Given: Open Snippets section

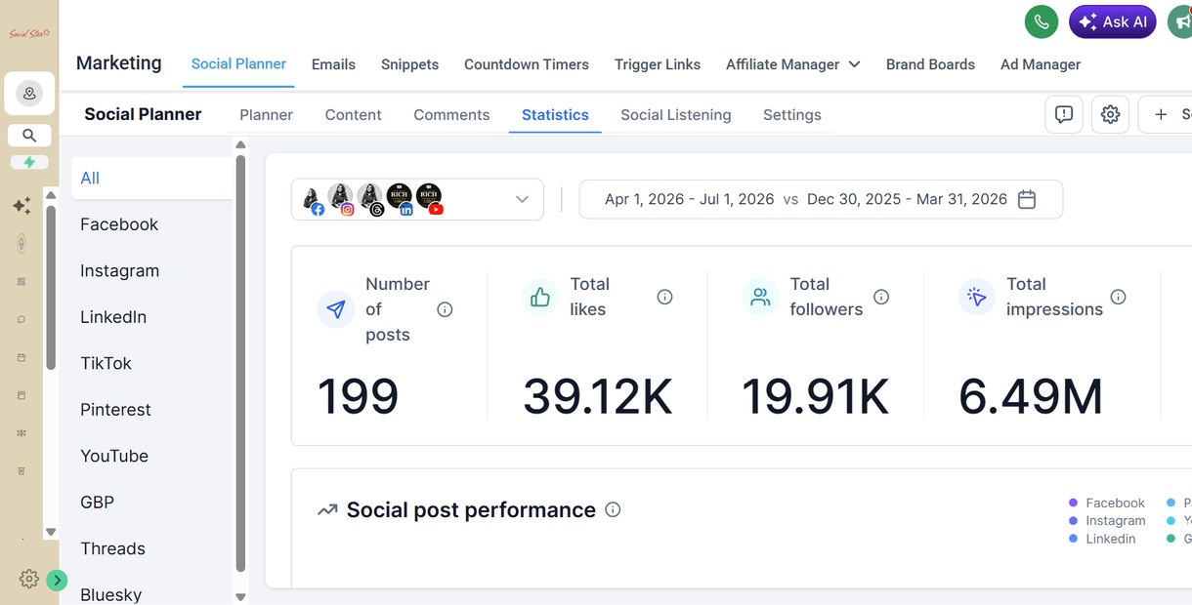Looking at the screenshot, I should 409,64.
